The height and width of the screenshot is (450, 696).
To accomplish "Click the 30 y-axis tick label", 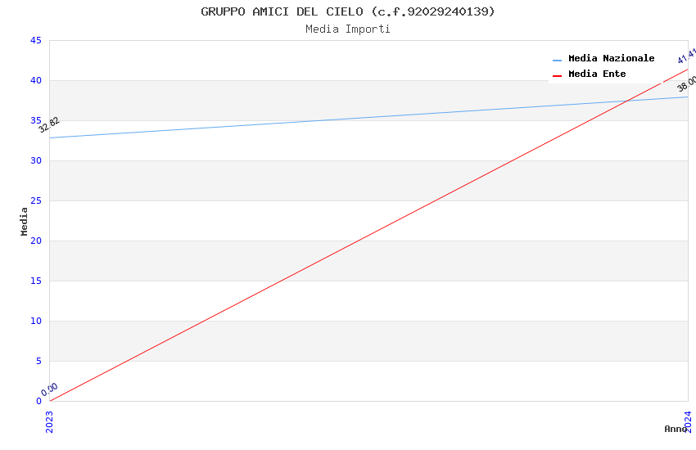I will point(36,160).
